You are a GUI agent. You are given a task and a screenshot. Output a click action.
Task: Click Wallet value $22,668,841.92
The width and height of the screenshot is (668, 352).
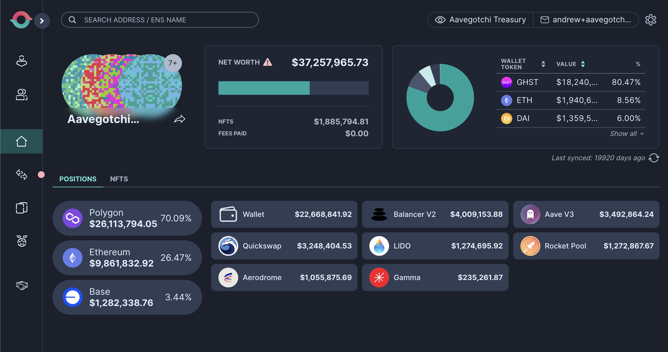point(323,214)
